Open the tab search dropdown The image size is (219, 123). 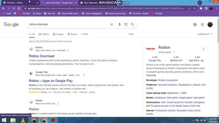[200, 3]
